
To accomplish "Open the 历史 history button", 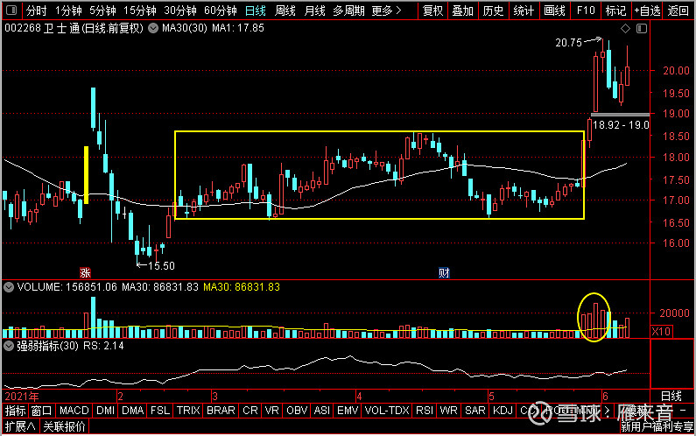I will click(493, 11).
